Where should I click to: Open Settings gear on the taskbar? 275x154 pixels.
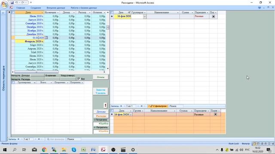click(x=133, y=150)
